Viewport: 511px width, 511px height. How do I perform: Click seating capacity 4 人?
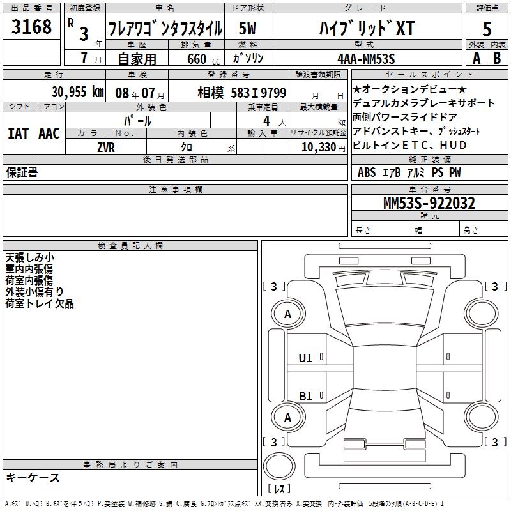(x=275, y=121)
